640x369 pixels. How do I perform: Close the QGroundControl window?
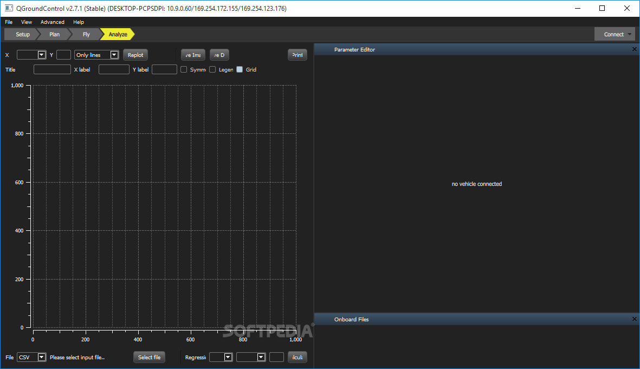click(x=627, y=8)
